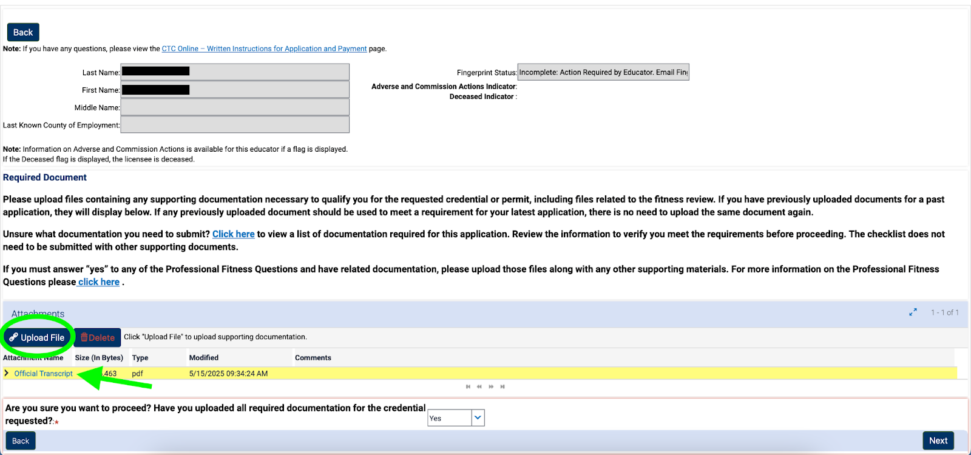This screenshot has width=971, height=455.
Task: Click the bottom Back button
Action: [x=21, y=441]
